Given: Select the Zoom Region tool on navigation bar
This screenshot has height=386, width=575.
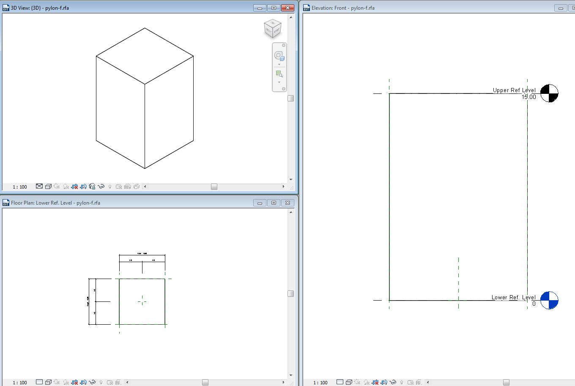Looking at the screenshot, I should 279,74.
